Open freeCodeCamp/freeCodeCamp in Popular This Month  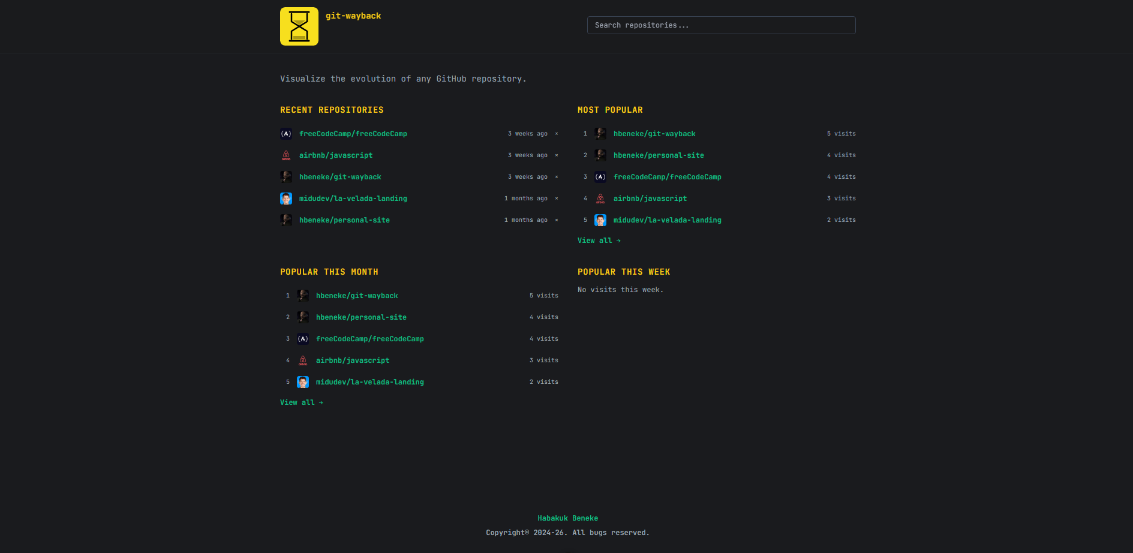370,339
